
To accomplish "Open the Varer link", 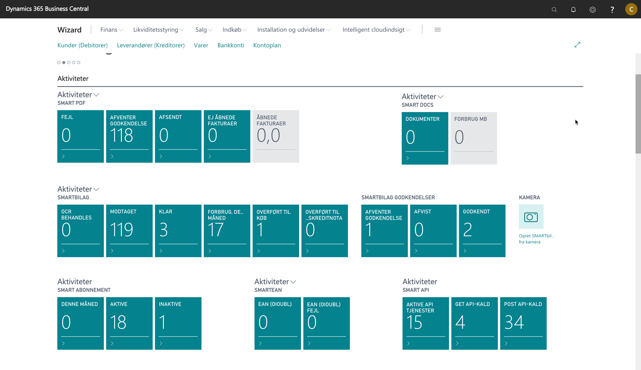I will [201, 45].
